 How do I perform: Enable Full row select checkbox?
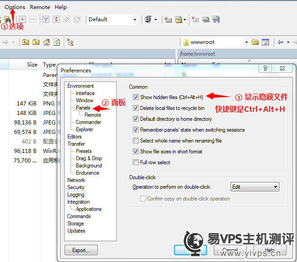pos(136,162)
